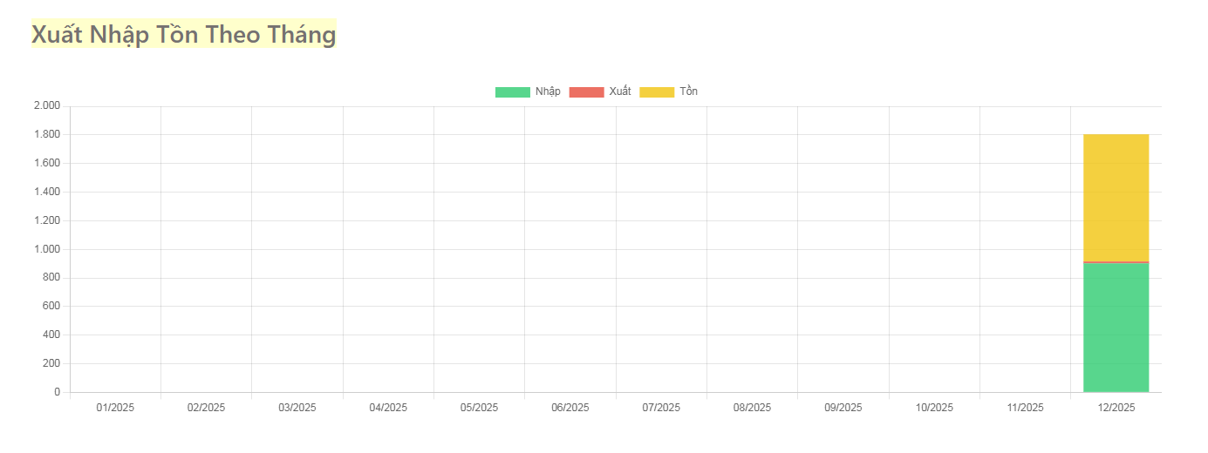Toggle the Nhập dataset via legend text
The image size is (1208, 453).
(548, 91)
